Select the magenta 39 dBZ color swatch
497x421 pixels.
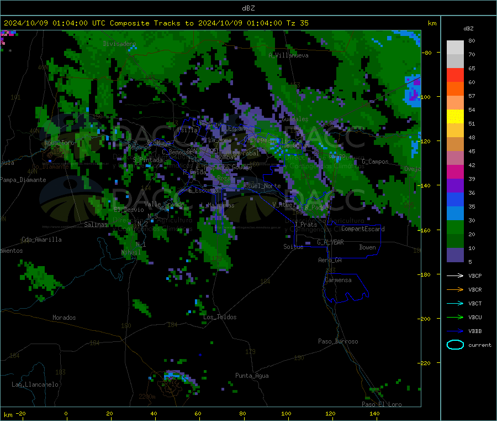click(x=455, y=171)
